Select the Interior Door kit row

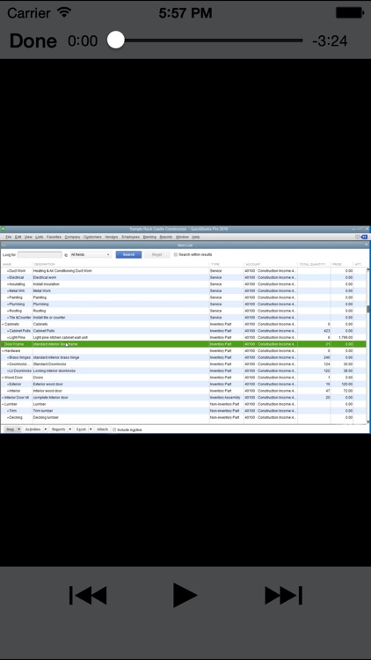(x=183, y=398)
